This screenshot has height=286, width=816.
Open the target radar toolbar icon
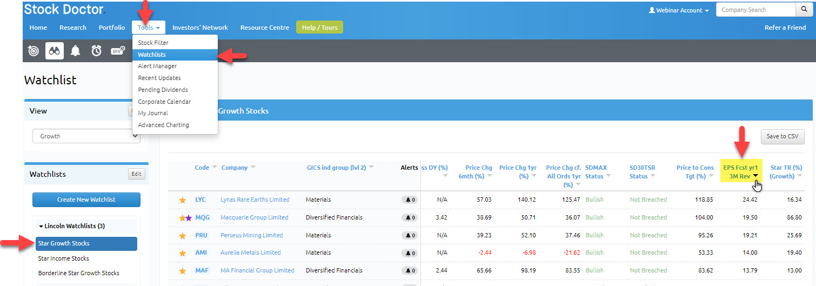coord(34,51)
